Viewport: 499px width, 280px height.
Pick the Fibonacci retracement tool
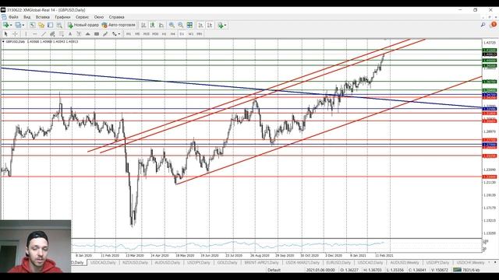62,34
